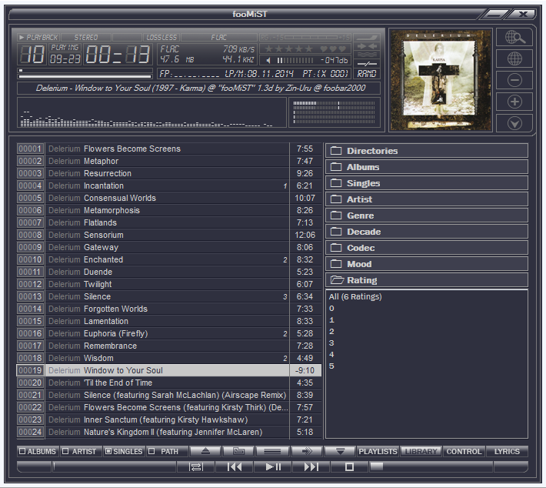Switch to the PLAYLISTS tab
This screenshot has width=546, height=488.
point(378,452)
